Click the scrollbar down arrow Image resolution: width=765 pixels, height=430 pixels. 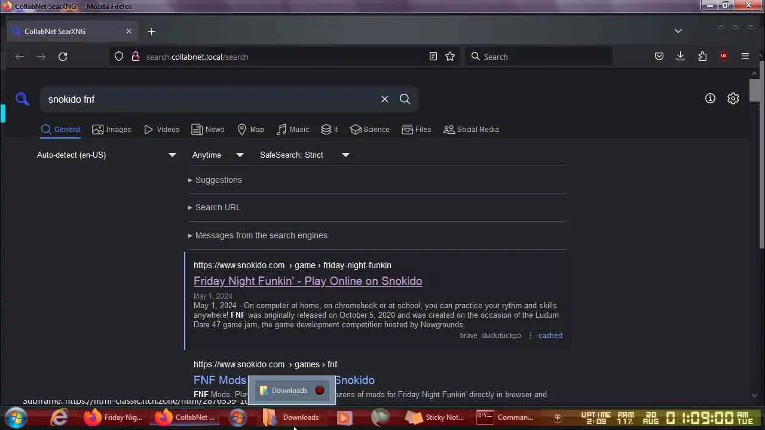tap(755, 395)
